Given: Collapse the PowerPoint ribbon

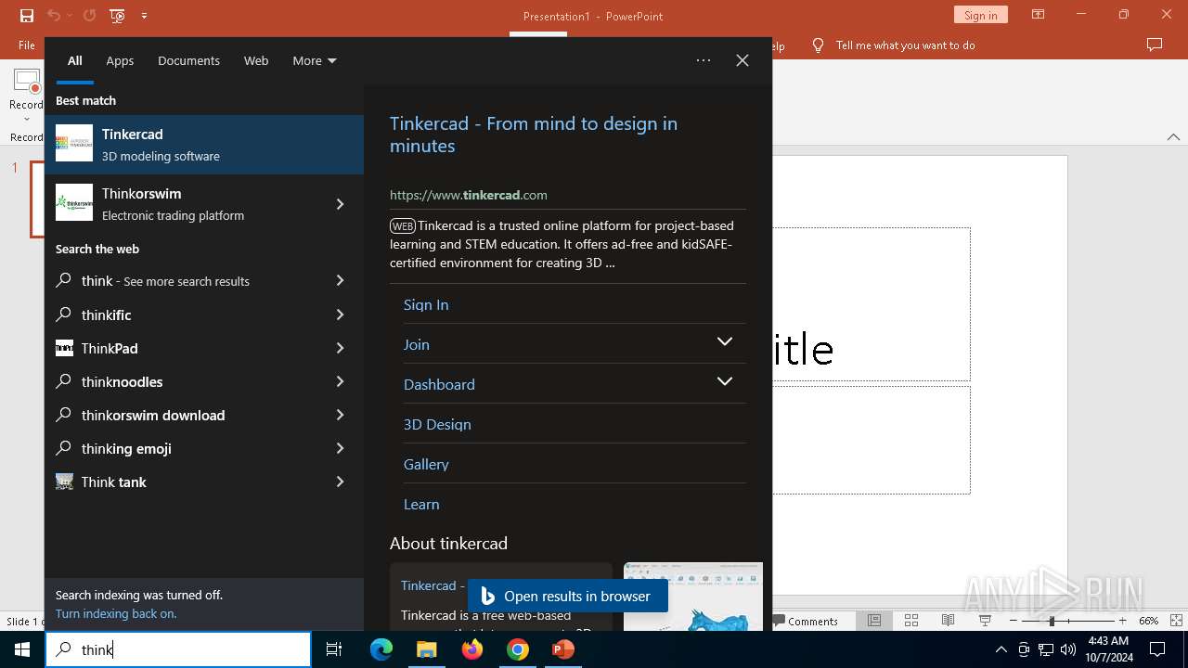Looking at the screenshot, I should [x=1173, y=137].
